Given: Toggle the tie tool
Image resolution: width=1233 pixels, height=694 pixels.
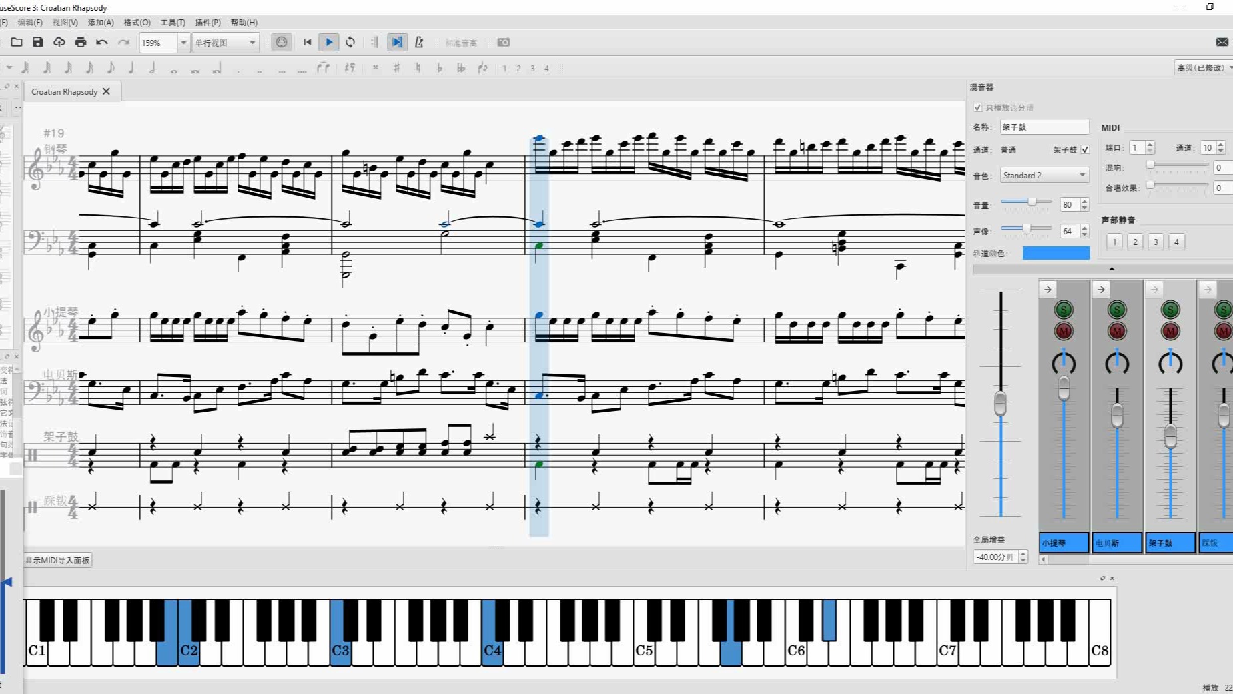Looking at the screenshot, I should coord(324,67).
